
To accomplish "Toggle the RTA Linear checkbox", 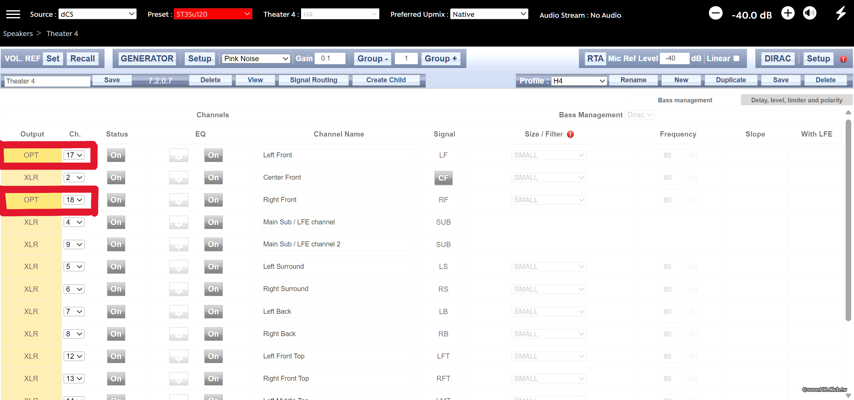I will click(736, 58).
